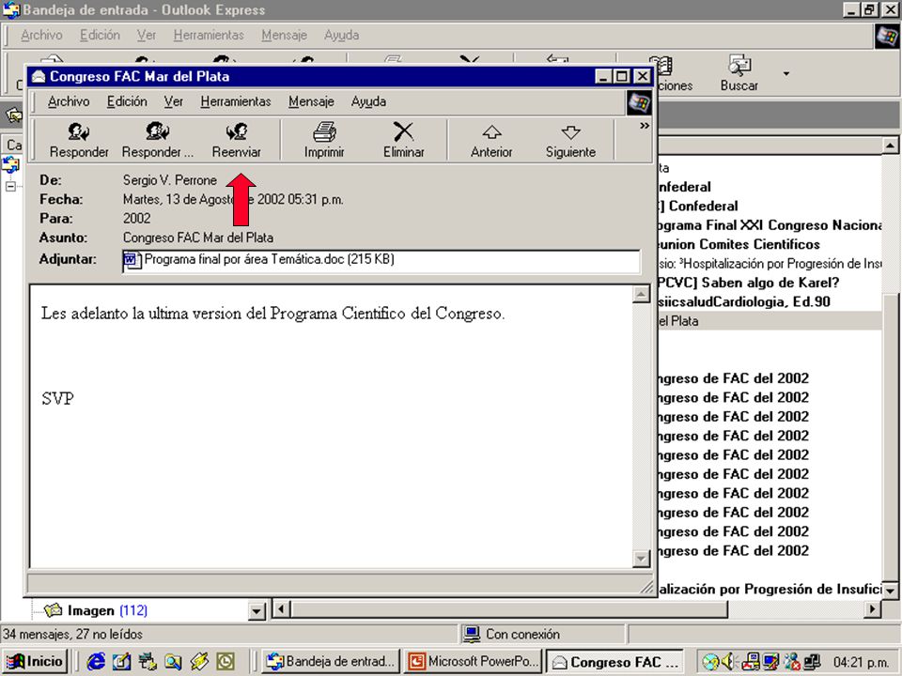Go to the Anterior message
Image resolution: width=902 pixels, height=676 pixels.
pyautogui.click(x=491, y=140)
